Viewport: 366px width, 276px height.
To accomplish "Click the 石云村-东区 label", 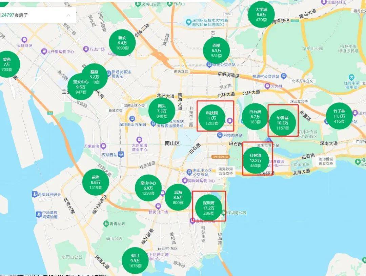I will tap(167, 248).
